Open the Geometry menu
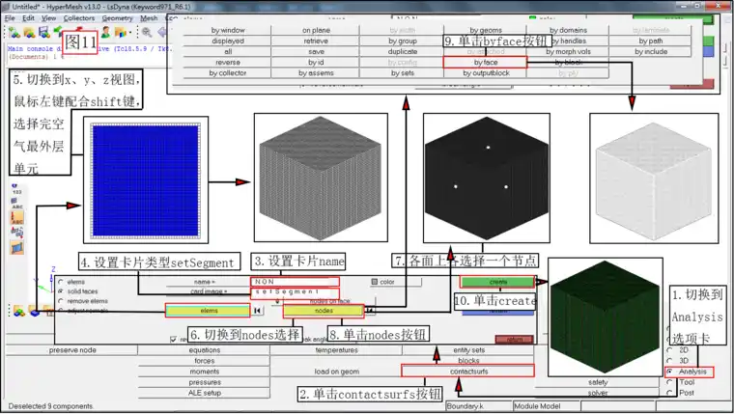The image size is (734, 414). click(x=118, y=18)
